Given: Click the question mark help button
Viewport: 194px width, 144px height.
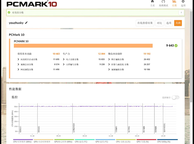Looking at the screenshot, I should point(181,12).
